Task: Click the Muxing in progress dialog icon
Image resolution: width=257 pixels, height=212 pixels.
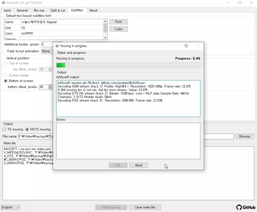Action: click(x=57, y=46)
